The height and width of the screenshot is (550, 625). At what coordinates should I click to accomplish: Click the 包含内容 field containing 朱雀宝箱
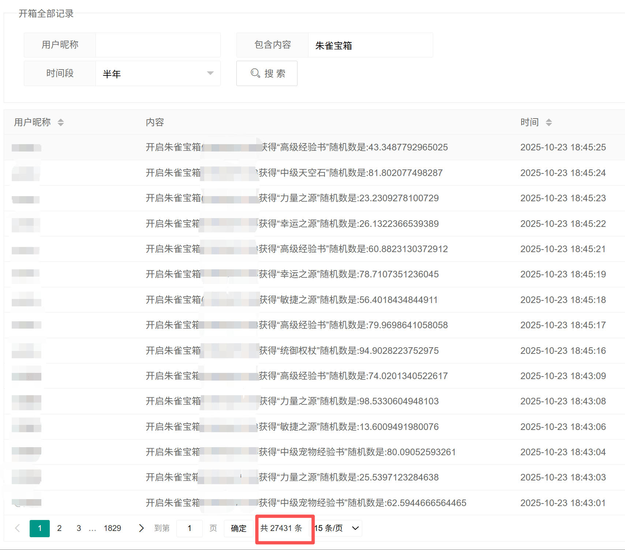pos(370,45)
